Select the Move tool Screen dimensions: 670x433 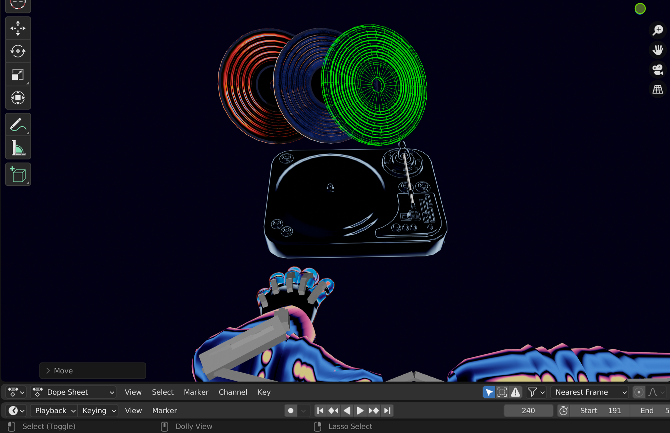(x=18, y=28)
